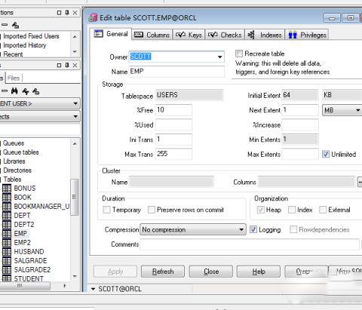
Task: Click the Help button
Action: click(x=259, y=272)
